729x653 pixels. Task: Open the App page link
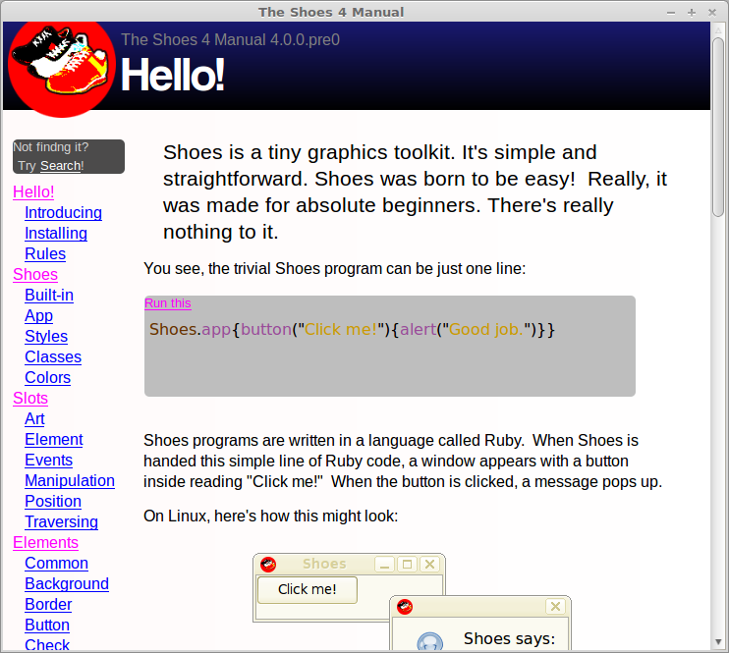[x=38, y=315]
